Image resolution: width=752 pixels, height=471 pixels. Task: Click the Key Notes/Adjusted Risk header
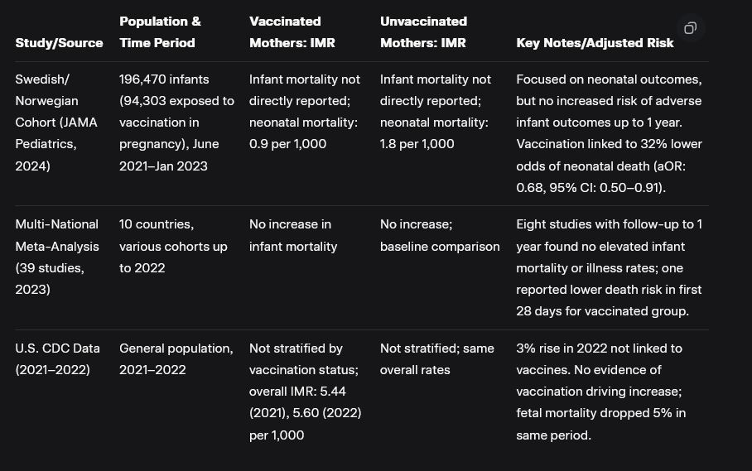[595, 43]
